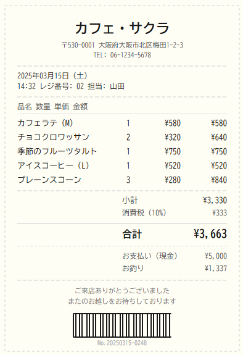243x355 pixels.
Task: Click the お釣り change amount ¥1,337
Action: click(x=216, y=269)
